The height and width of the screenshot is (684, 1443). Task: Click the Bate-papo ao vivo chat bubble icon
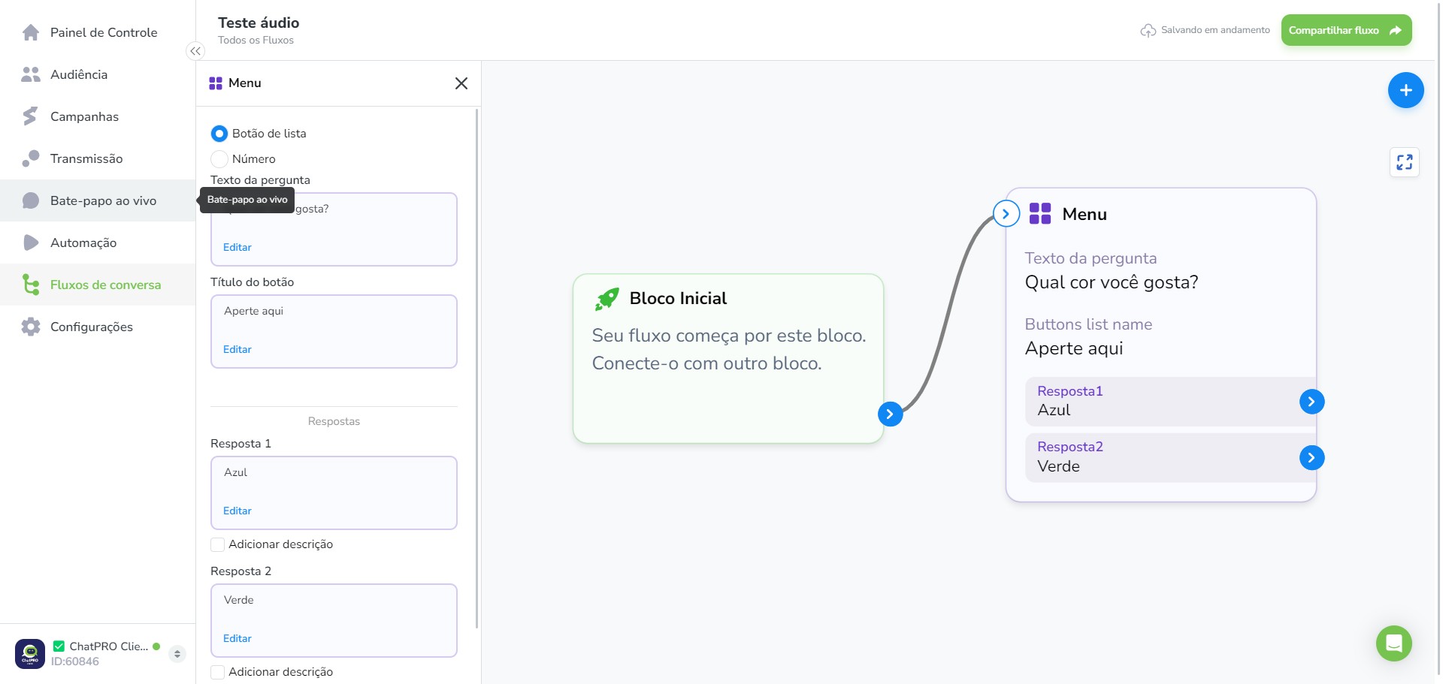pos(31,200)
